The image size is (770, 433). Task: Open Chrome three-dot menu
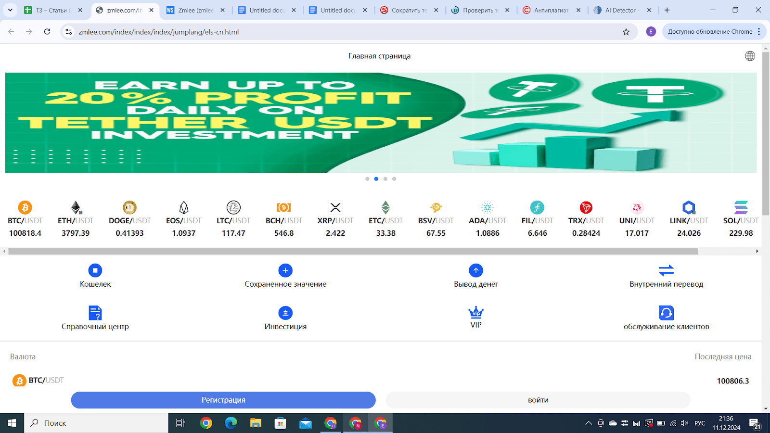tap(759, 32)
